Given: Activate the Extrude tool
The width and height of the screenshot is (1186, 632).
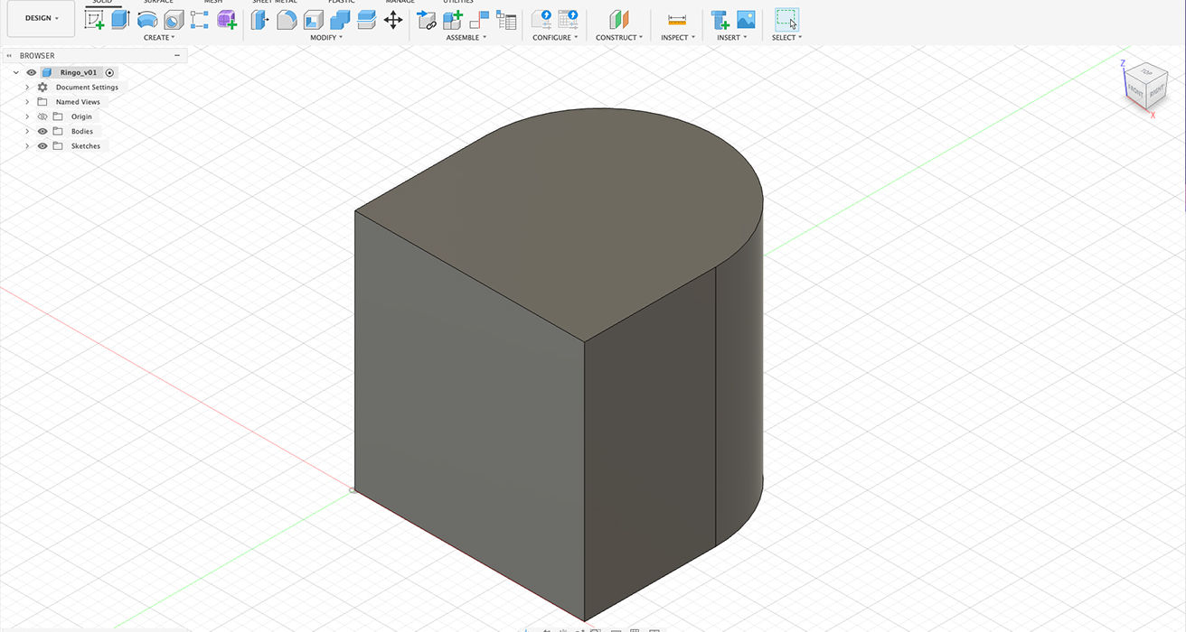Looking at the screenshot, I should 121,19.
